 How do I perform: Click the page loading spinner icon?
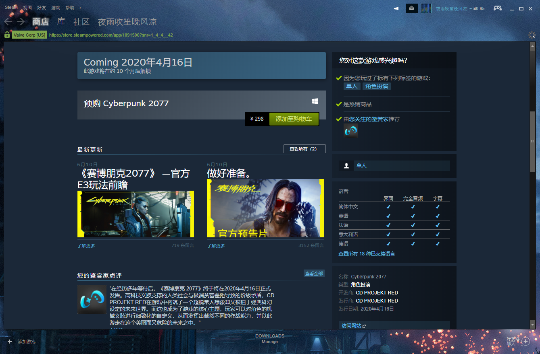pos(532,35)
